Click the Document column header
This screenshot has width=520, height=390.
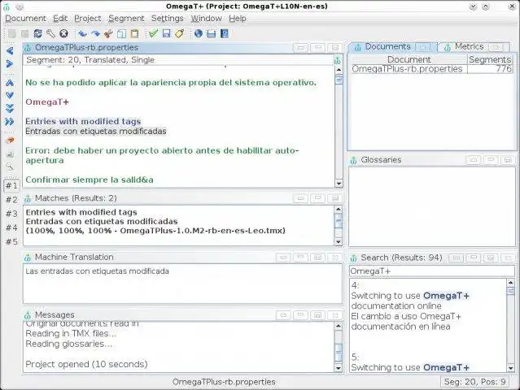pyautogui.click(x=409, y=59)
